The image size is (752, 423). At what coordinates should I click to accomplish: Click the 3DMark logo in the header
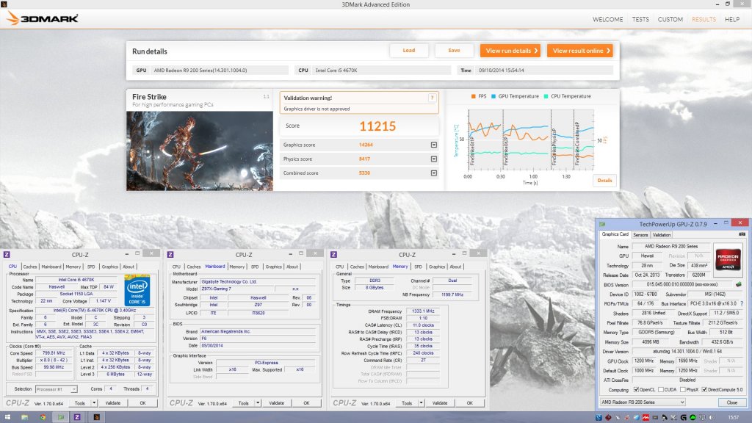[x=42, y=18]
